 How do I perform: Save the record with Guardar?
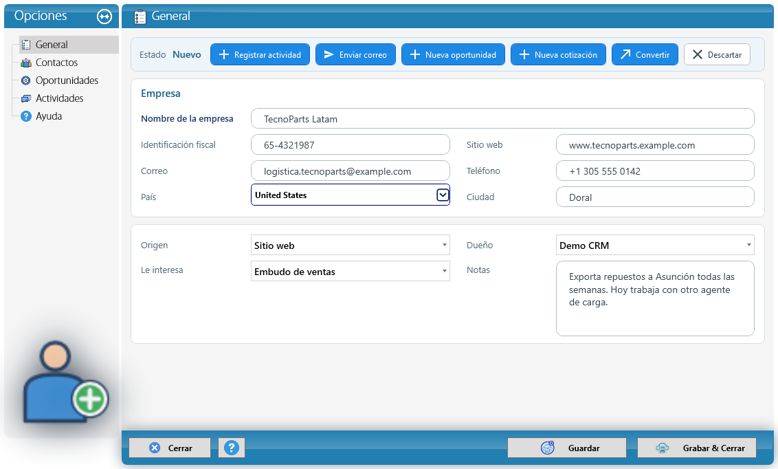point(566,448)
